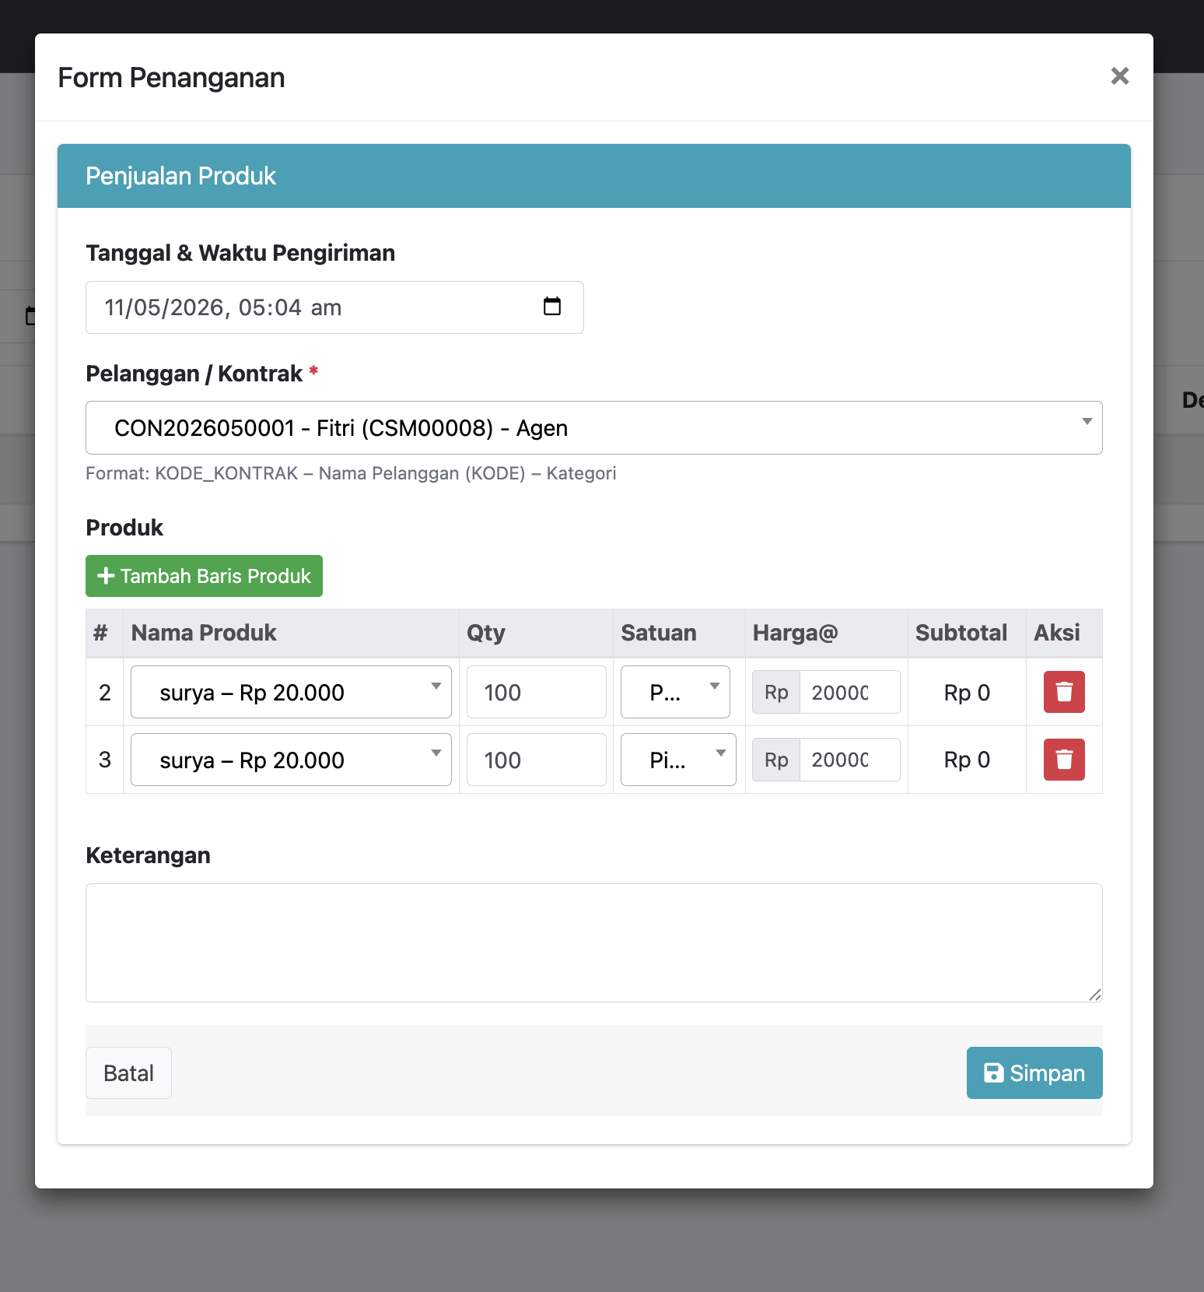The image size is (1204, 1292).
Task: Focus the Qty field in row 3
Action: tap(536, 760)
